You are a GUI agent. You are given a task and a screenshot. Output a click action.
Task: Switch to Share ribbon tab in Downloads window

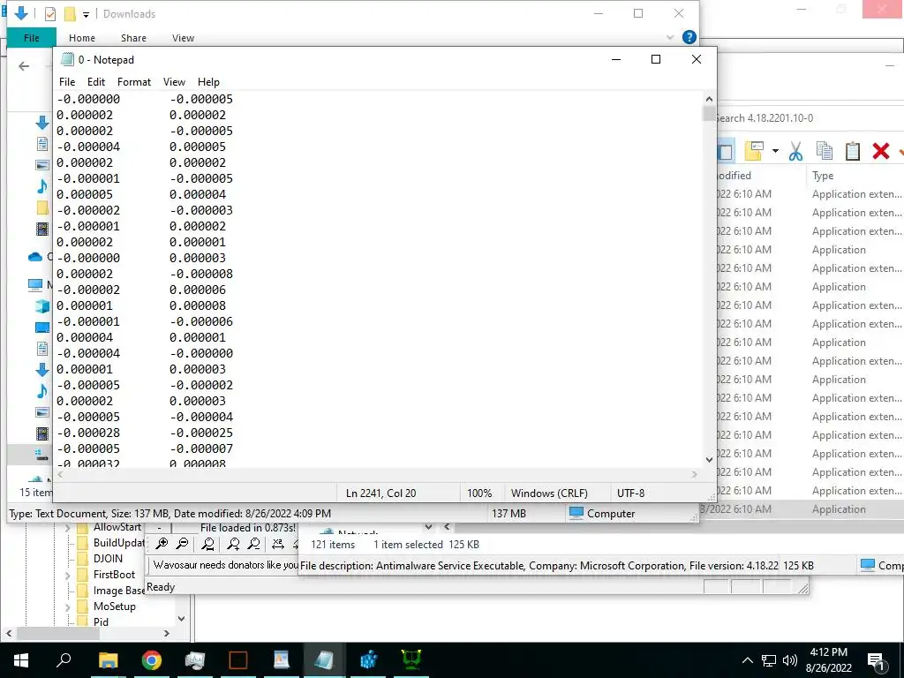point(133,38)
